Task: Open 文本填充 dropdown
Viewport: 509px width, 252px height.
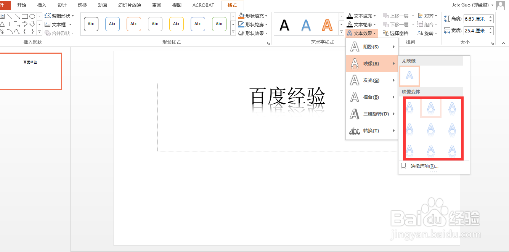Action: [361, 16]
